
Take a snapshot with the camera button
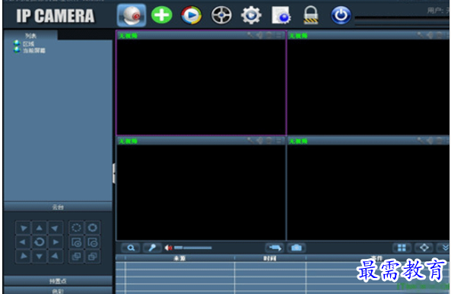point(297,248)
